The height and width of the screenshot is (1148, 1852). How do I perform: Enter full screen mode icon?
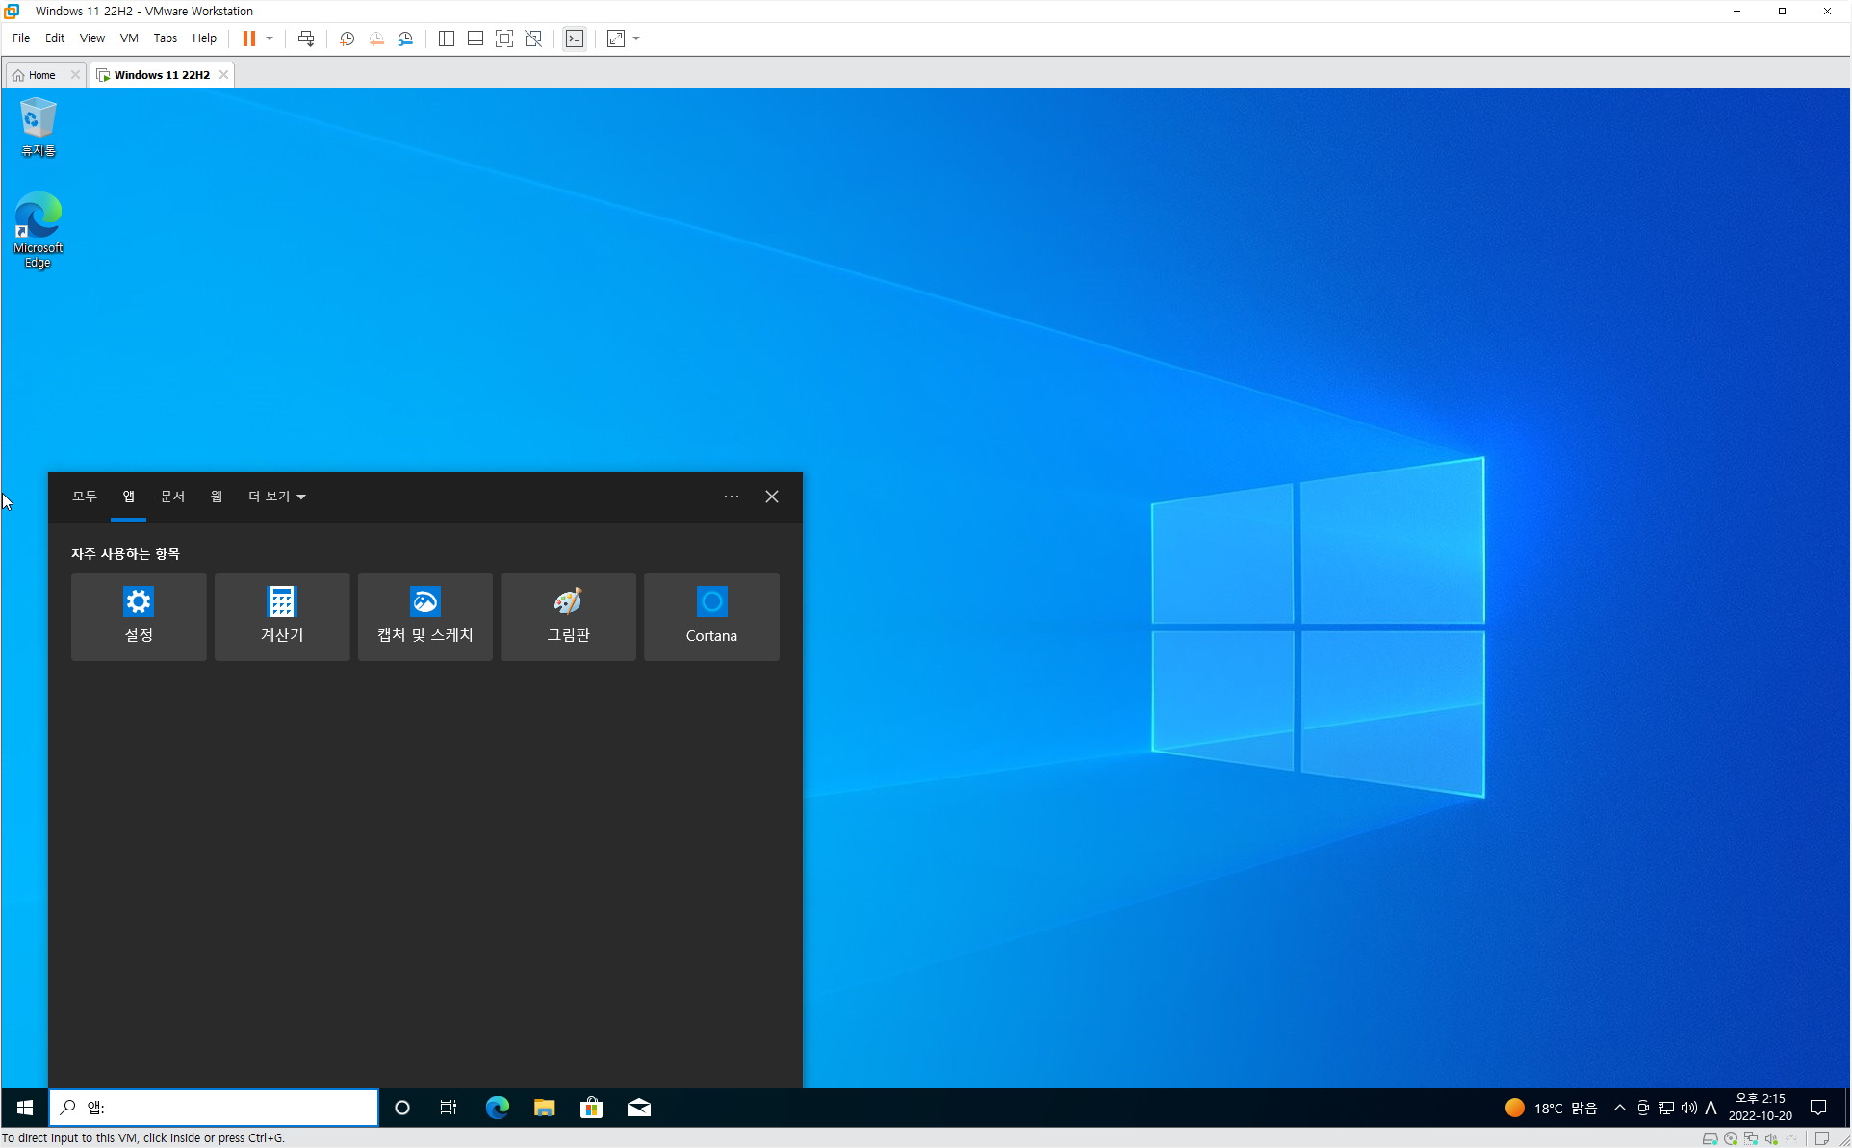click(504, 38)
